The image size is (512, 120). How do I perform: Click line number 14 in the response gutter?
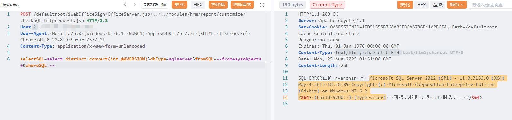coord(285,97)
